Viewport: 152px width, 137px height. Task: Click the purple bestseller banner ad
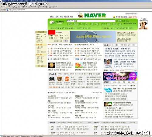(120, 76)
